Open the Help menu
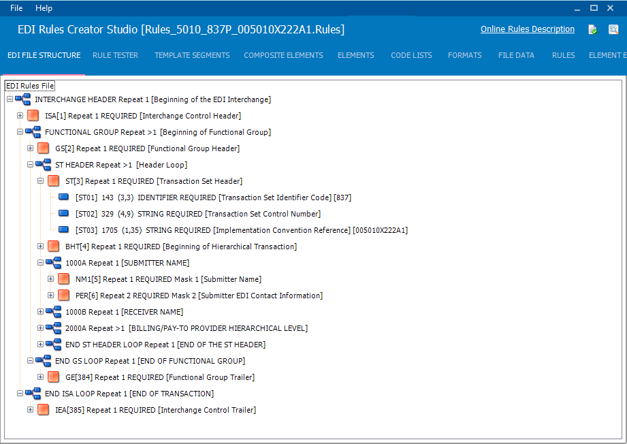Viewport: 627px width, 444px height. tap(44, 8)
